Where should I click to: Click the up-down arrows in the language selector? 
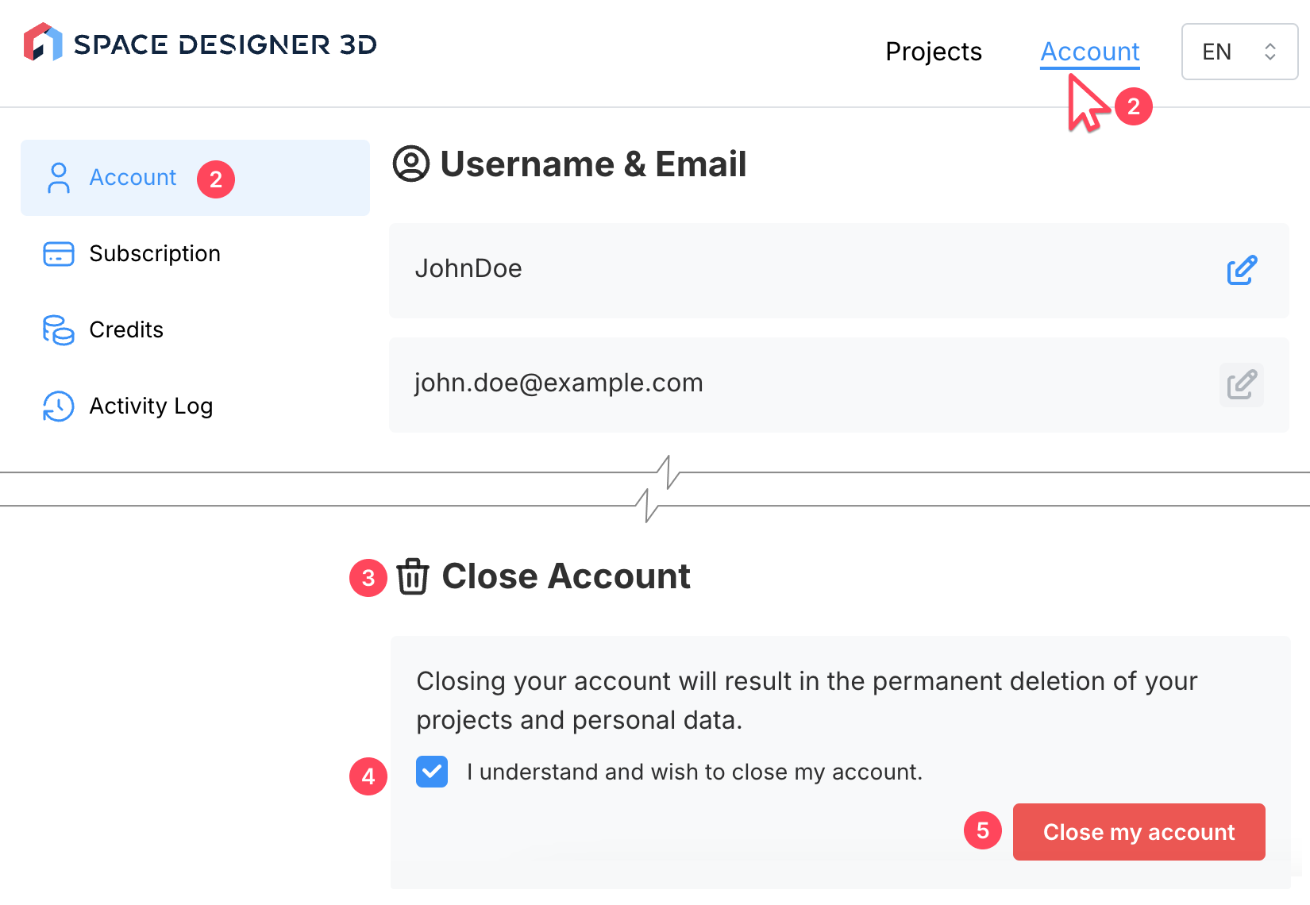[x=1270, y=52]
